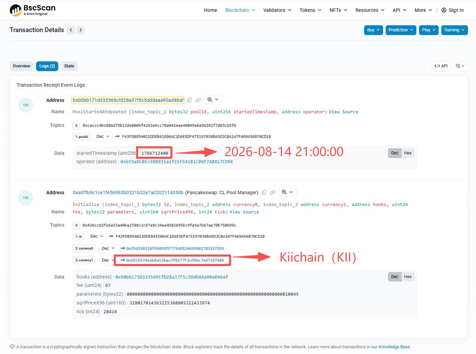This screenshot has width=476, height=354.
Task: Open the Blockchain menu
Action: click(240, 10)
